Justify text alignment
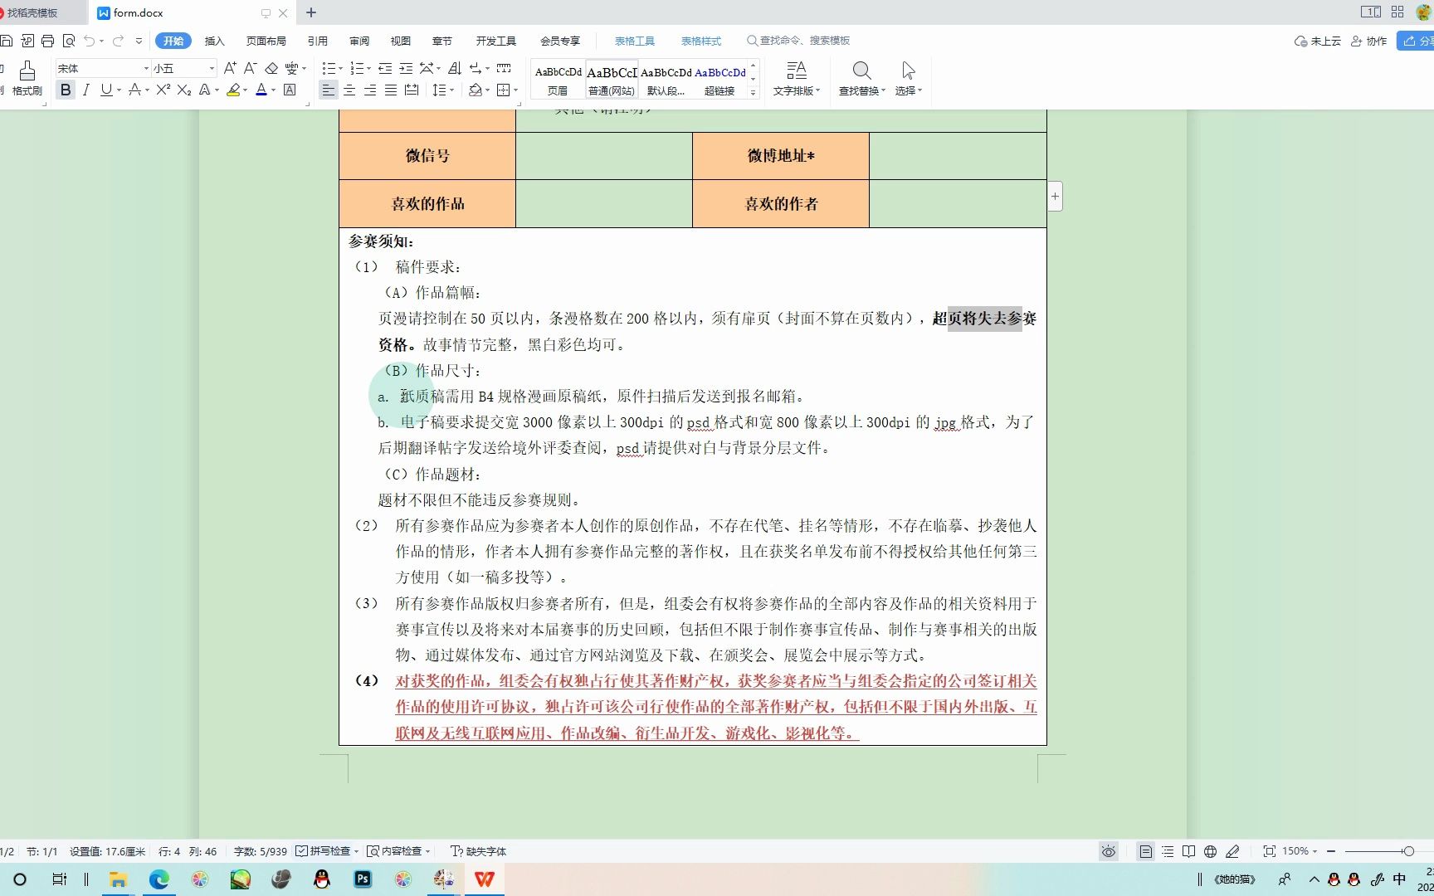The image size is (1434, 896). click(x=391, y=90)
